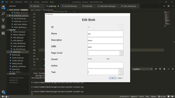Open getting_started.py in the file tree
This screenshot has width=175, height=98.
click(19, 66)
